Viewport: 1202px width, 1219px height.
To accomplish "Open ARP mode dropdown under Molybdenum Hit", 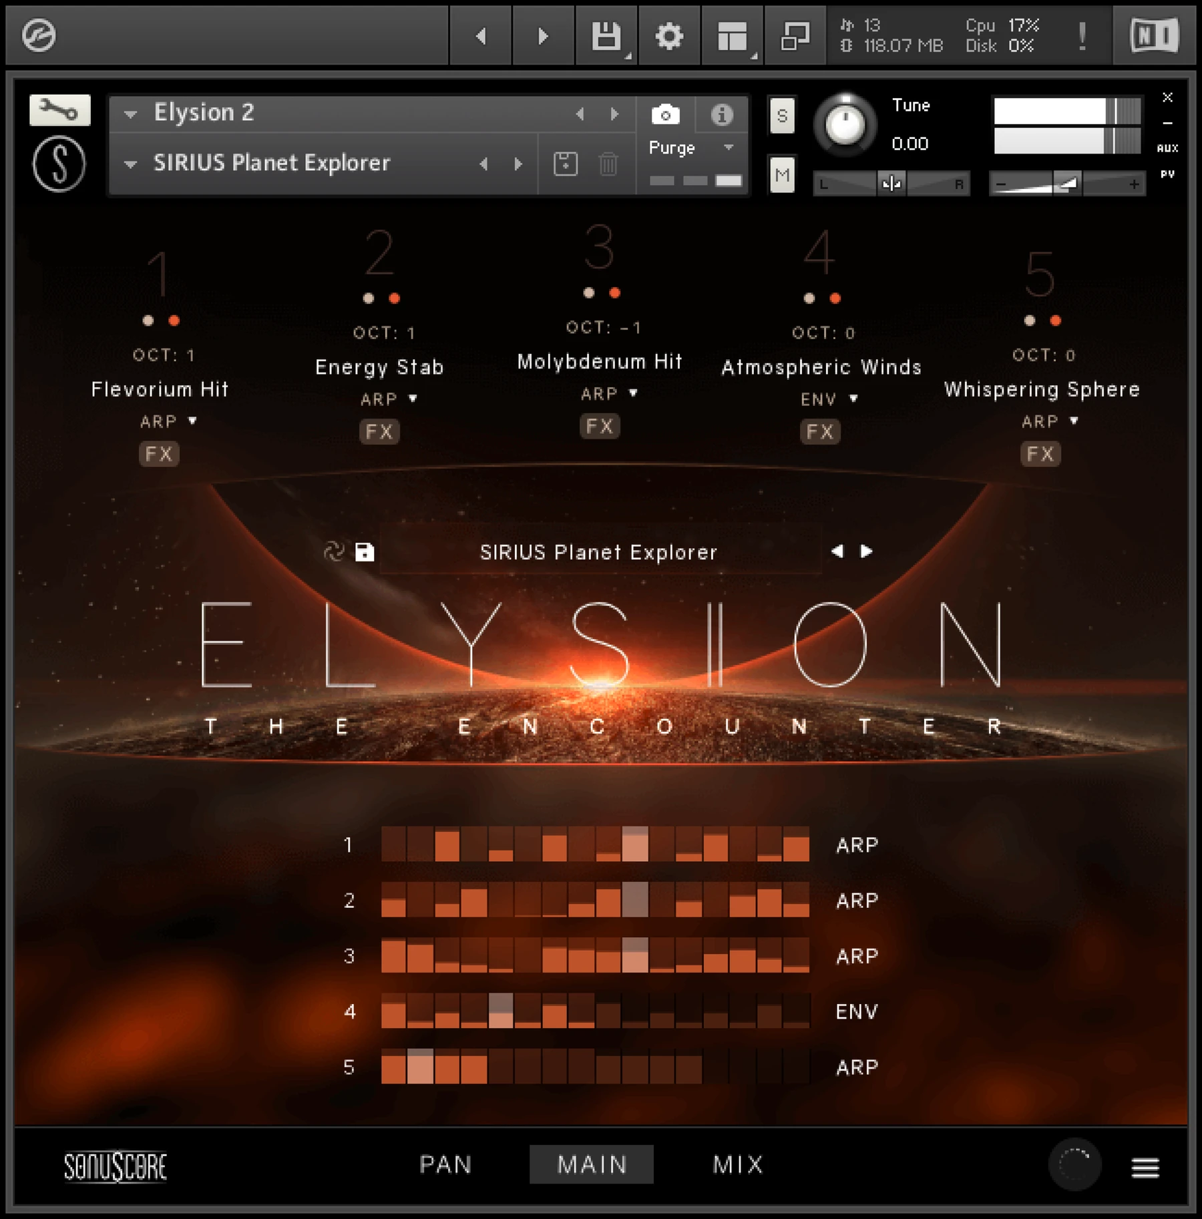I will click(608, 393).
